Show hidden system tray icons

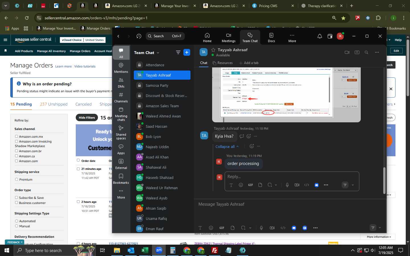coord(352,250)
